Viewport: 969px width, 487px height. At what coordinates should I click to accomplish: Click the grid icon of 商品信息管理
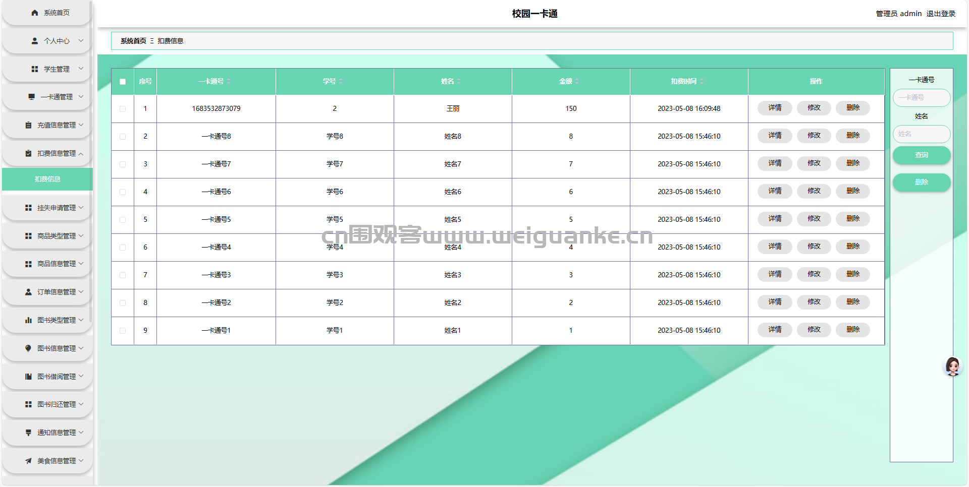coord(28,264)
